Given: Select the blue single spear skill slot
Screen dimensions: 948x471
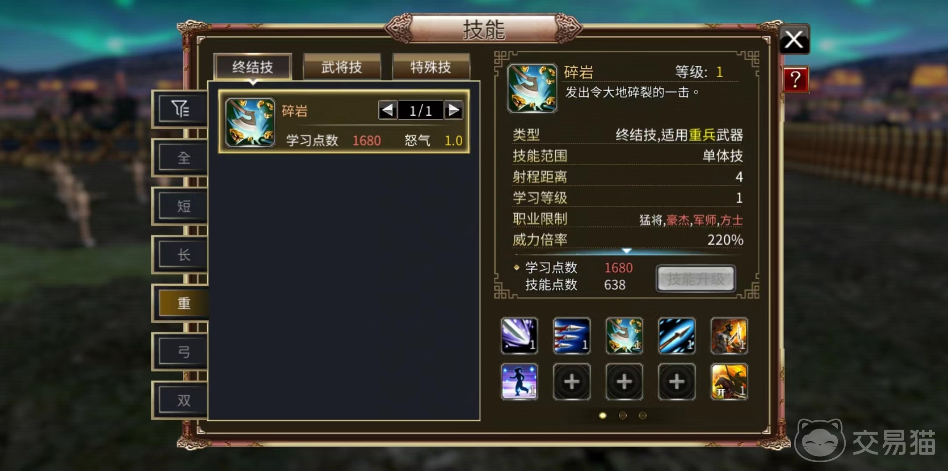Looking at the screenshot, I should pos(676,336).
